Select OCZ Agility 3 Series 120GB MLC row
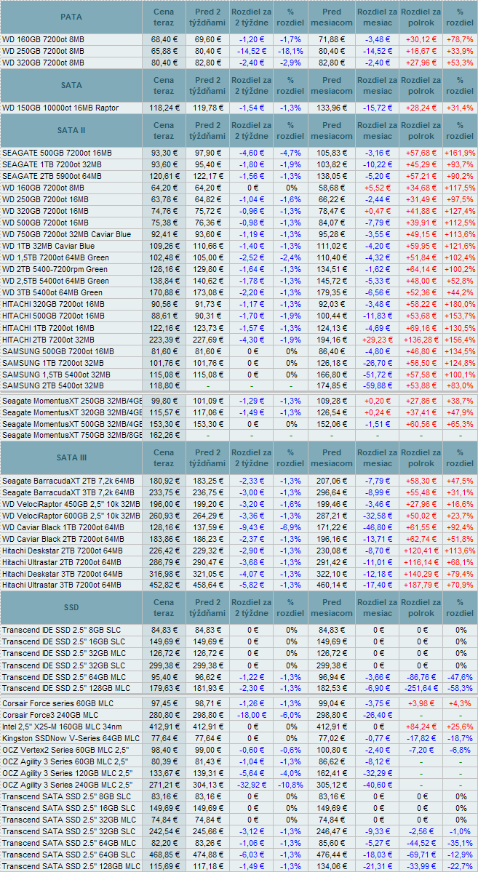Viewport: 478px width, 872px height. pyautogui.click(x=239, y=774)
